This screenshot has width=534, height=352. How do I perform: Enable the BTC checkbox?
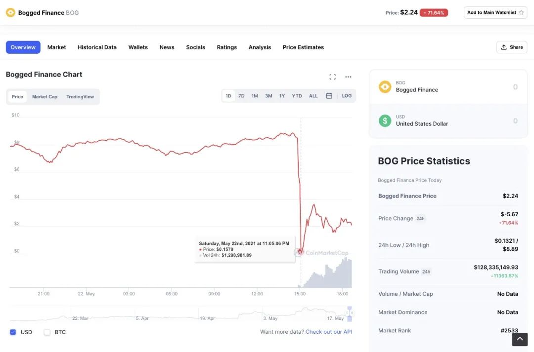[x=47, y=332]
